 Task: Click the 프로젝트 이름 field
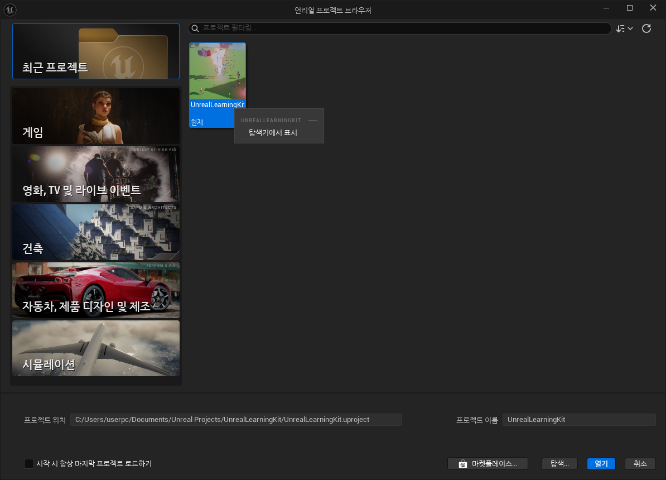pyautogui.click(x=579, y=420)
